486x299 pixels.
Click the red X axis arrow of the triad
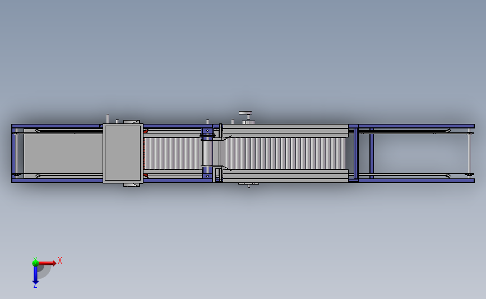[47, 263]
